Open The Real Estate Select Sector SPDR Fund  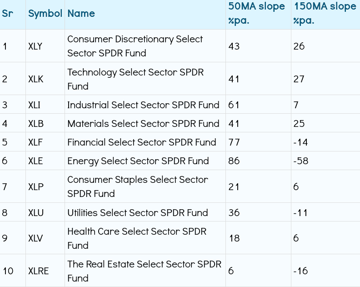coord(144,271)
